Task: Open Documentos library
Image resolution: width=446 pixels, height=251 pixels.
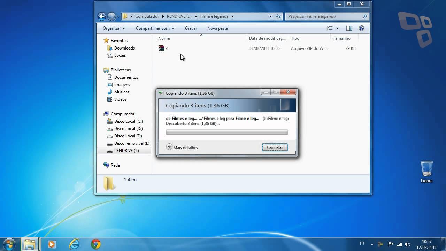Action: tap(126, 77)
